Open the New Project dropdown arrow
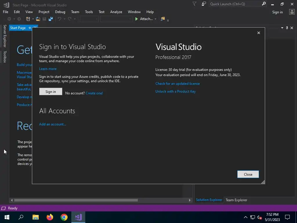The height and width of the screenshot is (223, 297). point(33,19)
